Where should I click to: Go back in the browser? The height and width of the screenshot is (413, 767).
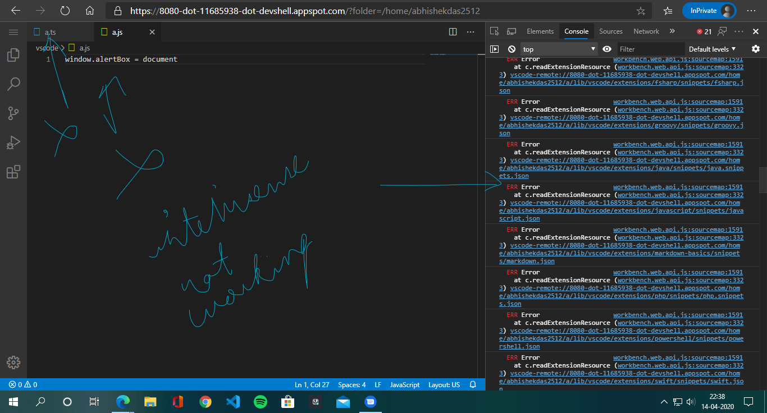coord(16,11)
